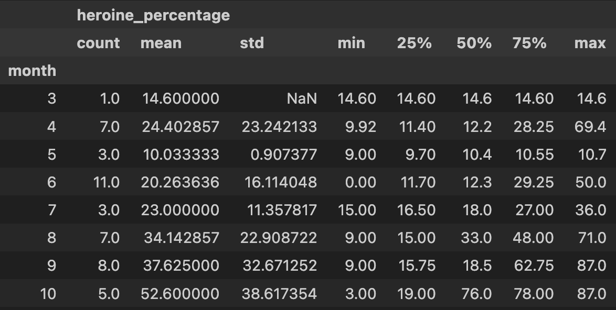Select the count column header
Screen dimensions: 616x310
pyautogui.click(x=98, y=43)
